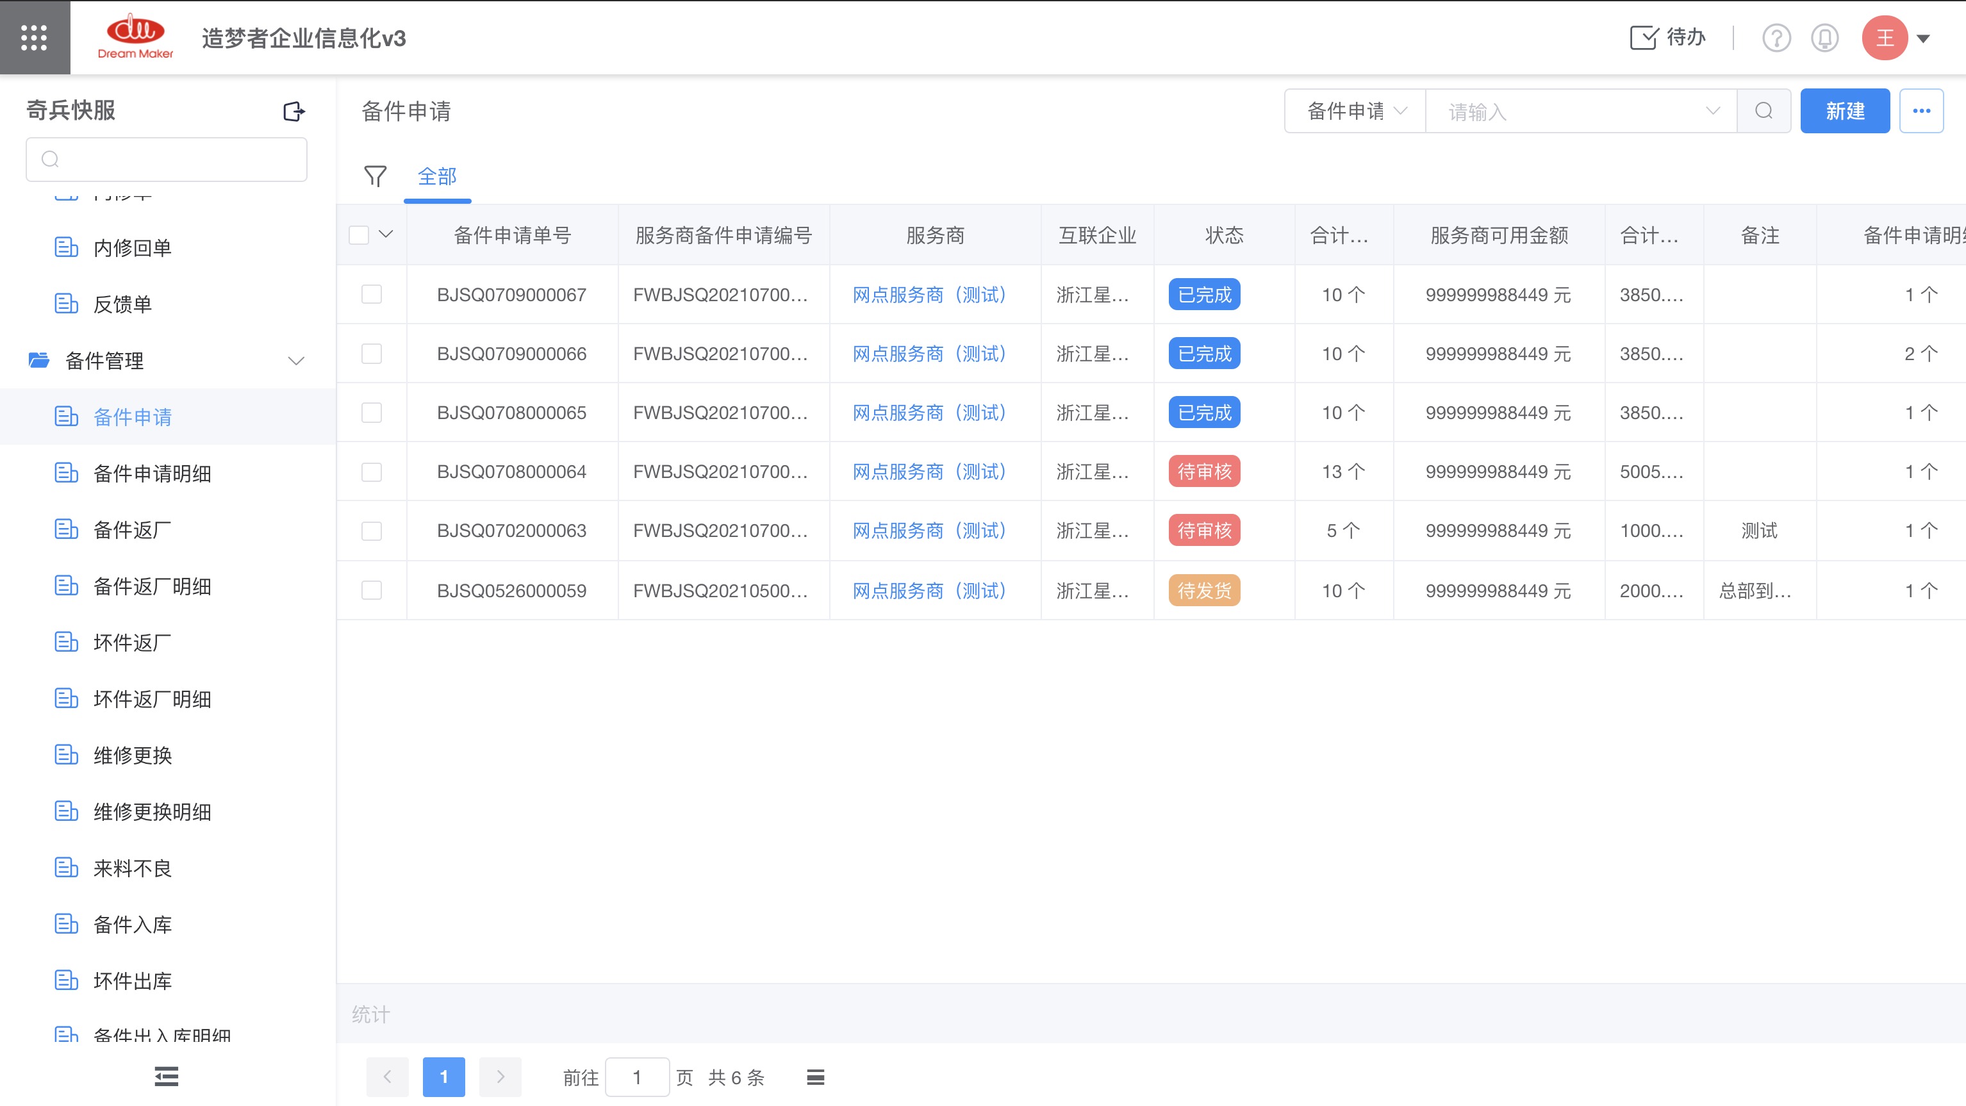Check the row BJSQ0709000066 checkbox
Image resolution: width=1966 pixels, height=1106 pixels.
(372, 354)
